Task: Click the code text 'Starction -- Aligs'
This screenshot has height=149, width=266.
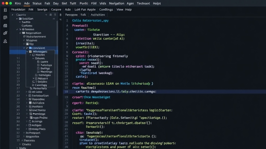Action: click(x=109, y=35)
